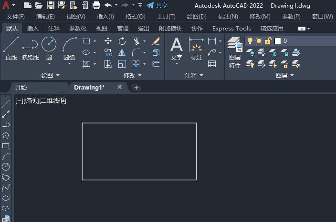This screenshot has width=336, height=222.
Task: Click the Save icon in quick access
Action: [51, 5]
